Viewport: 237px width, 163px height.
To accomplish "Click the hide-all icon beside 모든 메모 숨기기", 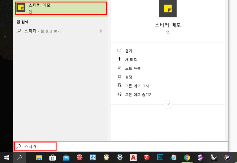I will tap(120, 94).
